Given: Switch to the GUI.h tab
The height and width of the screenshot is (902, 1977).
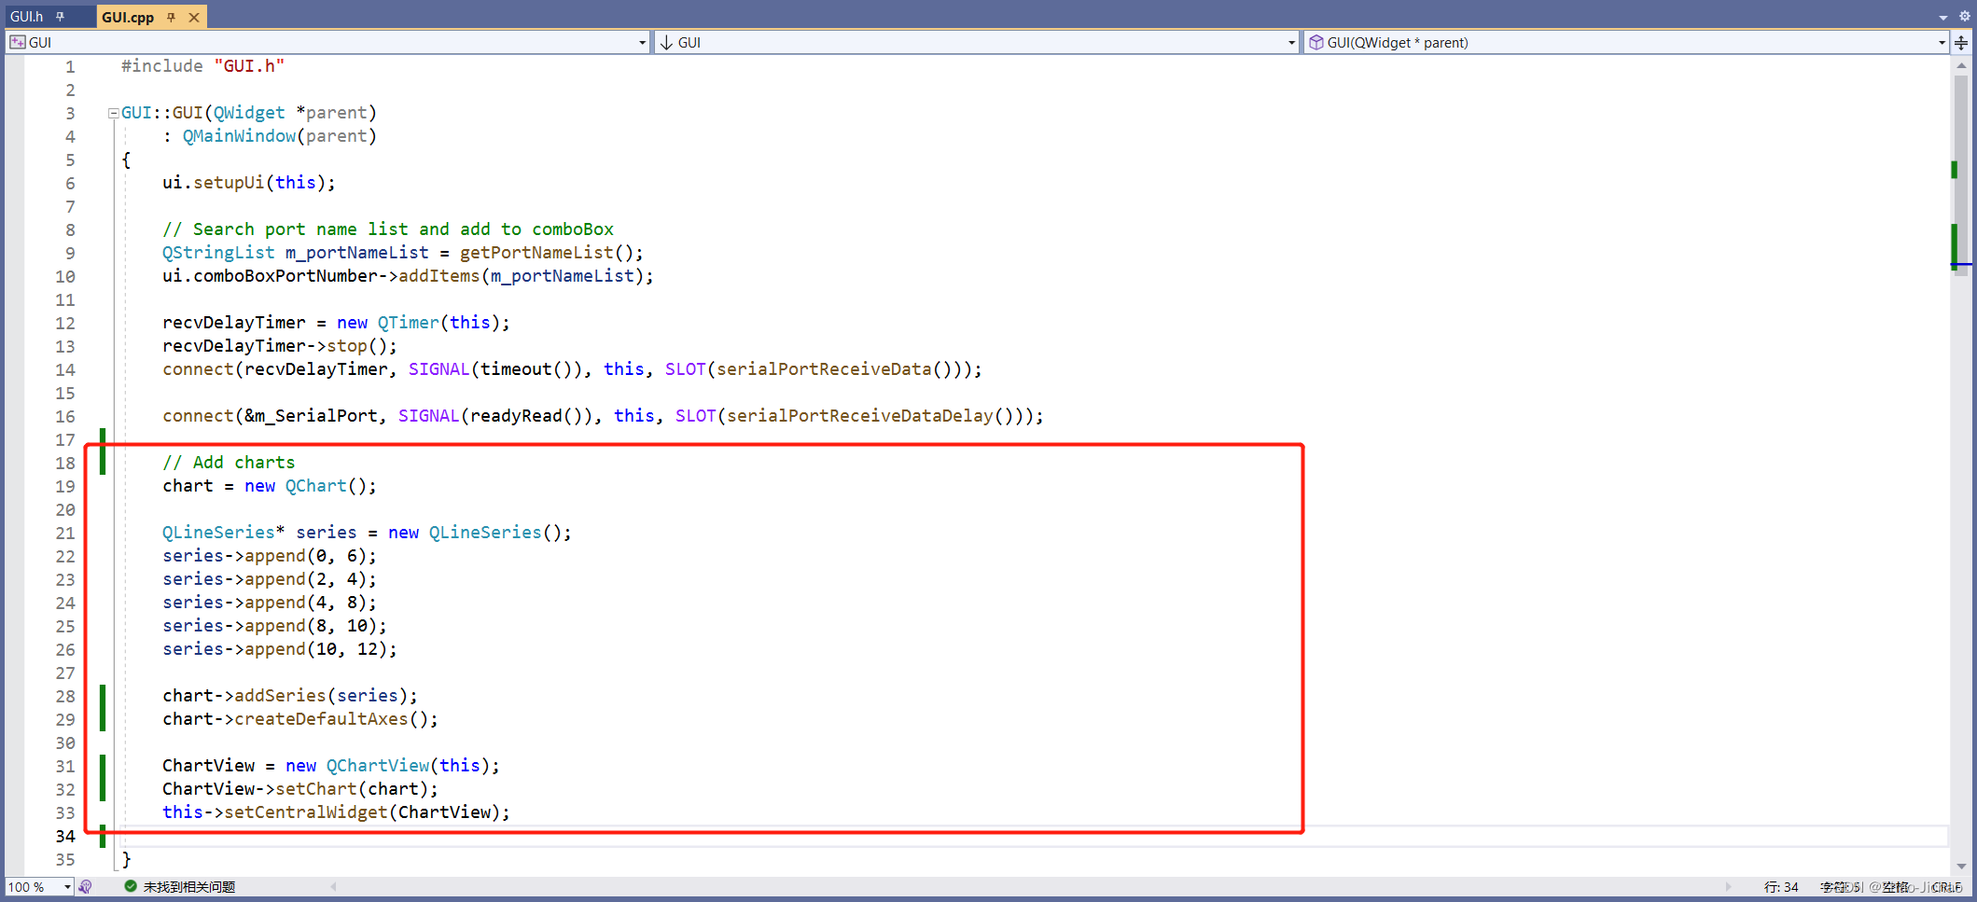Looking at the screenshot, I should (26, 17).
